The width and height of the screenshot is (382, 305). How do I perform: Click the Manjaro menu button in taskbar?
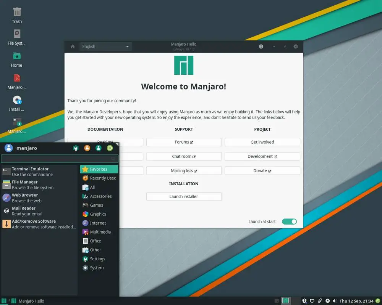pyautogui.click(x=4, y=301)
